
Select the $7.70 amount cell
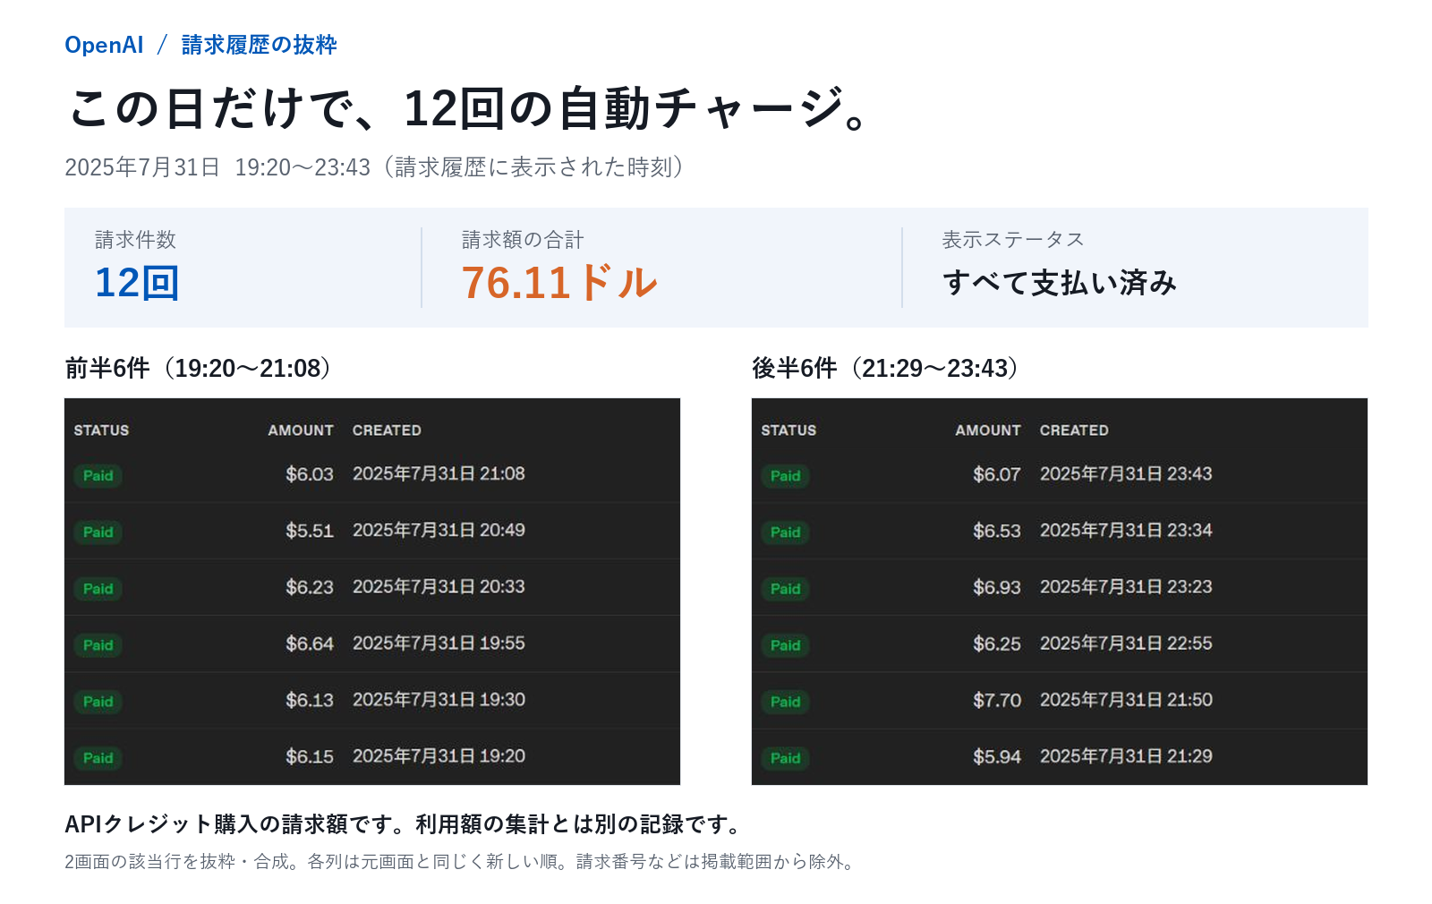997,699
